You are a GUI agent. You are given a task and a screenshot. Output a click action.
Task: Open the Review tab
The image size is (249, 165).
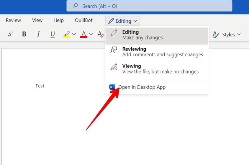click(x=13, y=20)
